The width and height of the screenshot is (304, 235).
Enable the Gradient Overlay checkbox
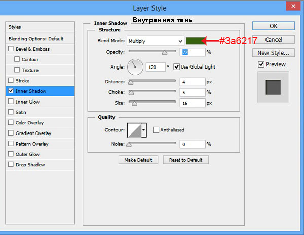point(11,132)
